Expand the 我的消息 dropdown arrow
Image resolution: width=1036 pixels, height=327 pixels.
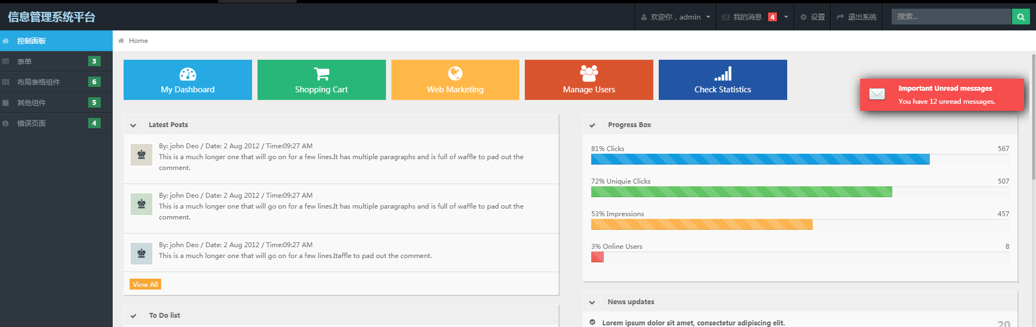pyautogui.click(x=786, y=17)
